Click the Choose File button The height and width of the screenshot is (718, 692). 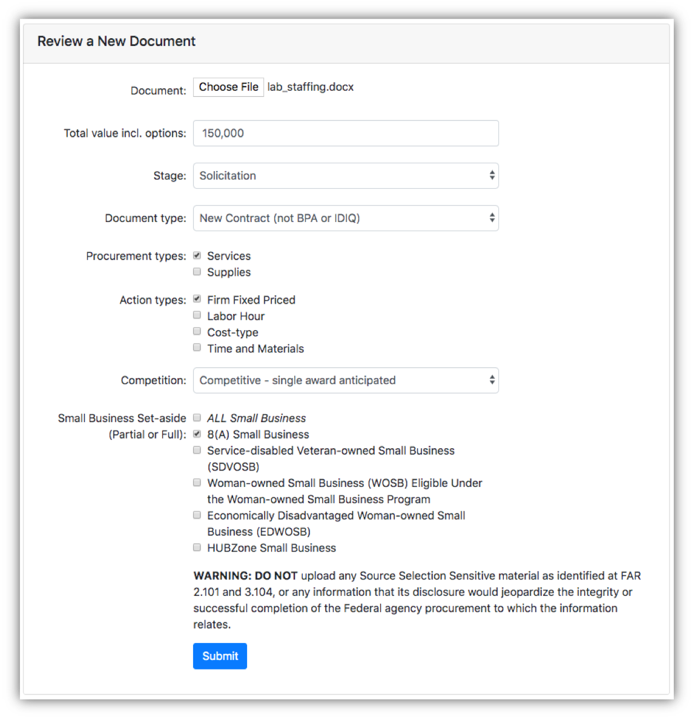(x=228, y=87)
